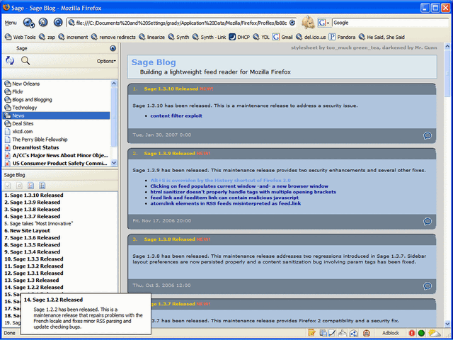Select the xkcd.com feed
Viewport: 453px width, 340px height.
pos(57,132)
